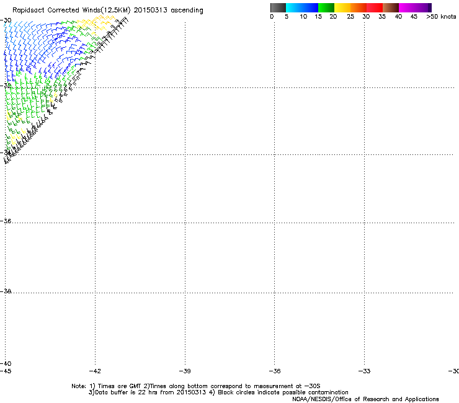Viewport: 459px width, 403px height.
Task: Click the -32 latitude axis label
Action: [x=6, y=86]
